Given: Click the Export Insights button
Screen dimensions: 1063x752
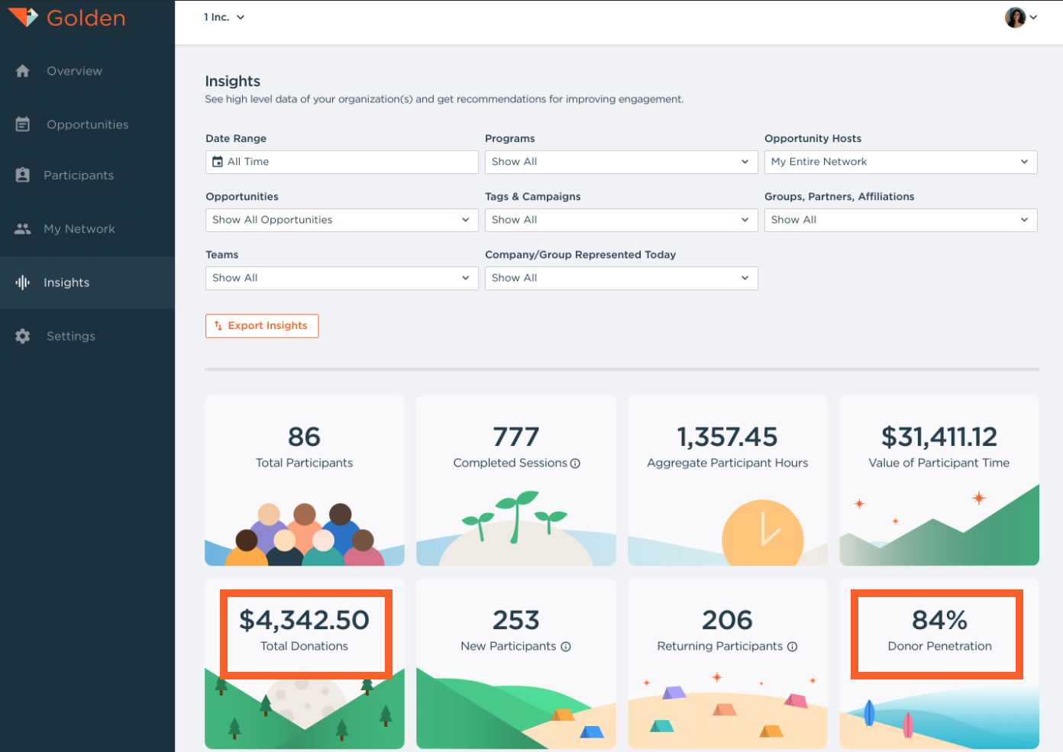Looking at the screenshot, I should (x=262, y=325).
